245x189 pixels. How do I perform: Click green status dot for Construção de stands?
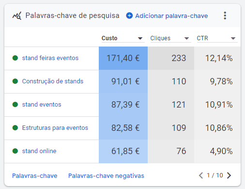tap(15, 81)
